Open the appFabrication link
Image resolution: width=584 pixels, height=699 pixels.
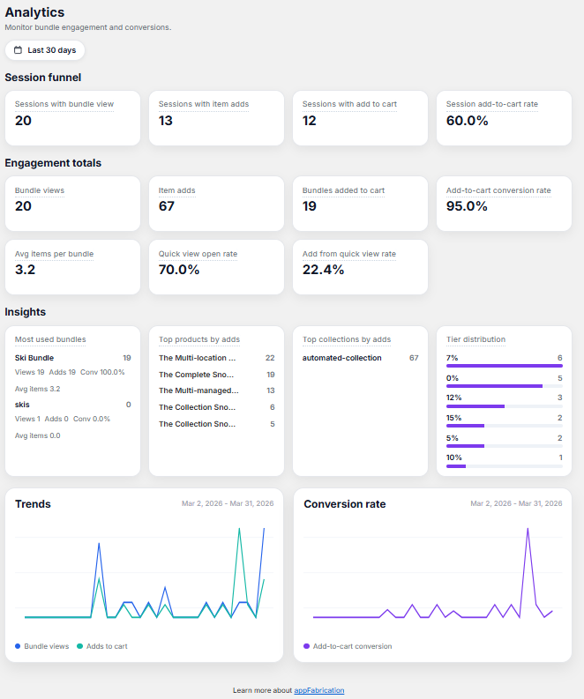(x=319, y=690)
